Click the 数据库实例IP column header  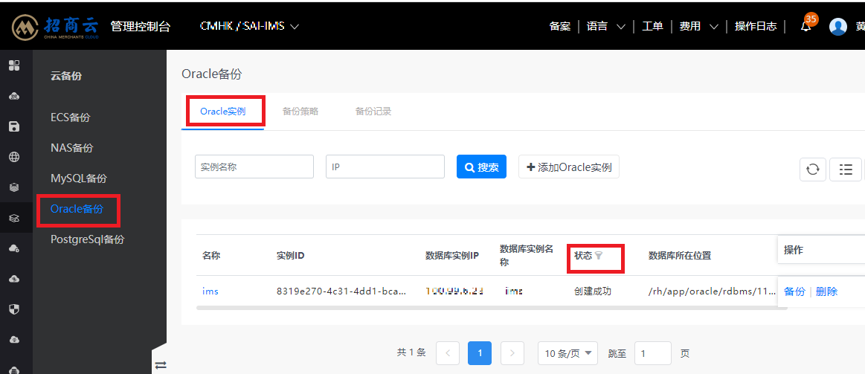[x=451, y=255]
